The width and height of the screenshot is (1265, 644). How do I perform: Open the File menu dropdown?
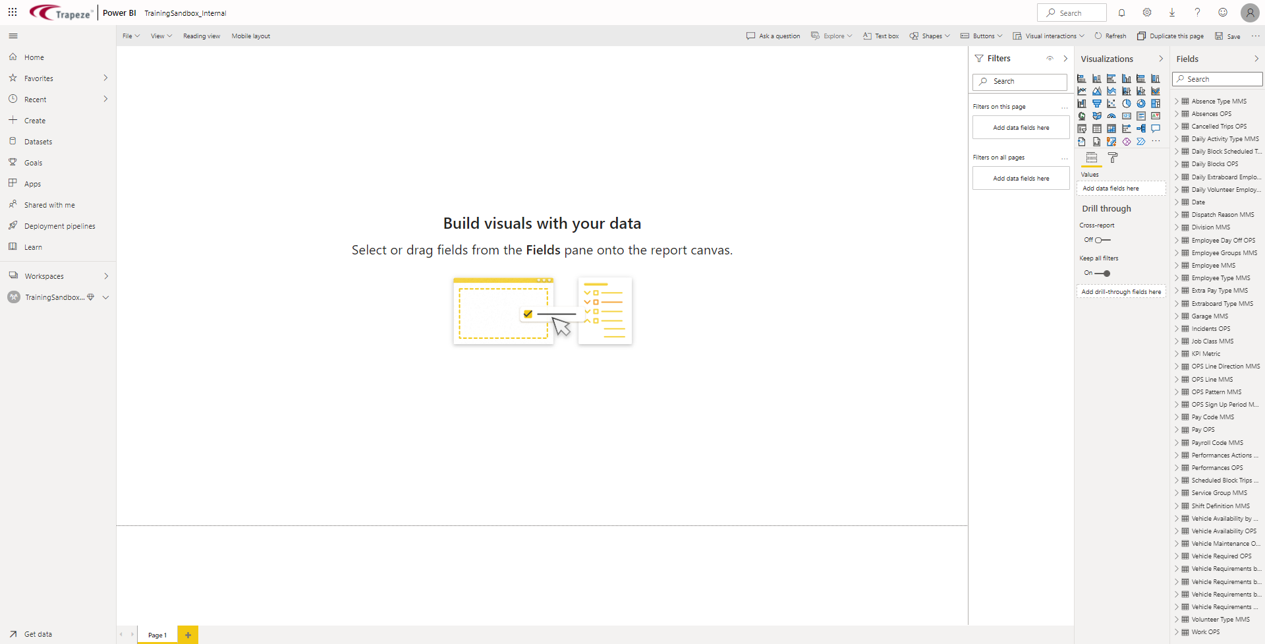[x=130, y=36]
